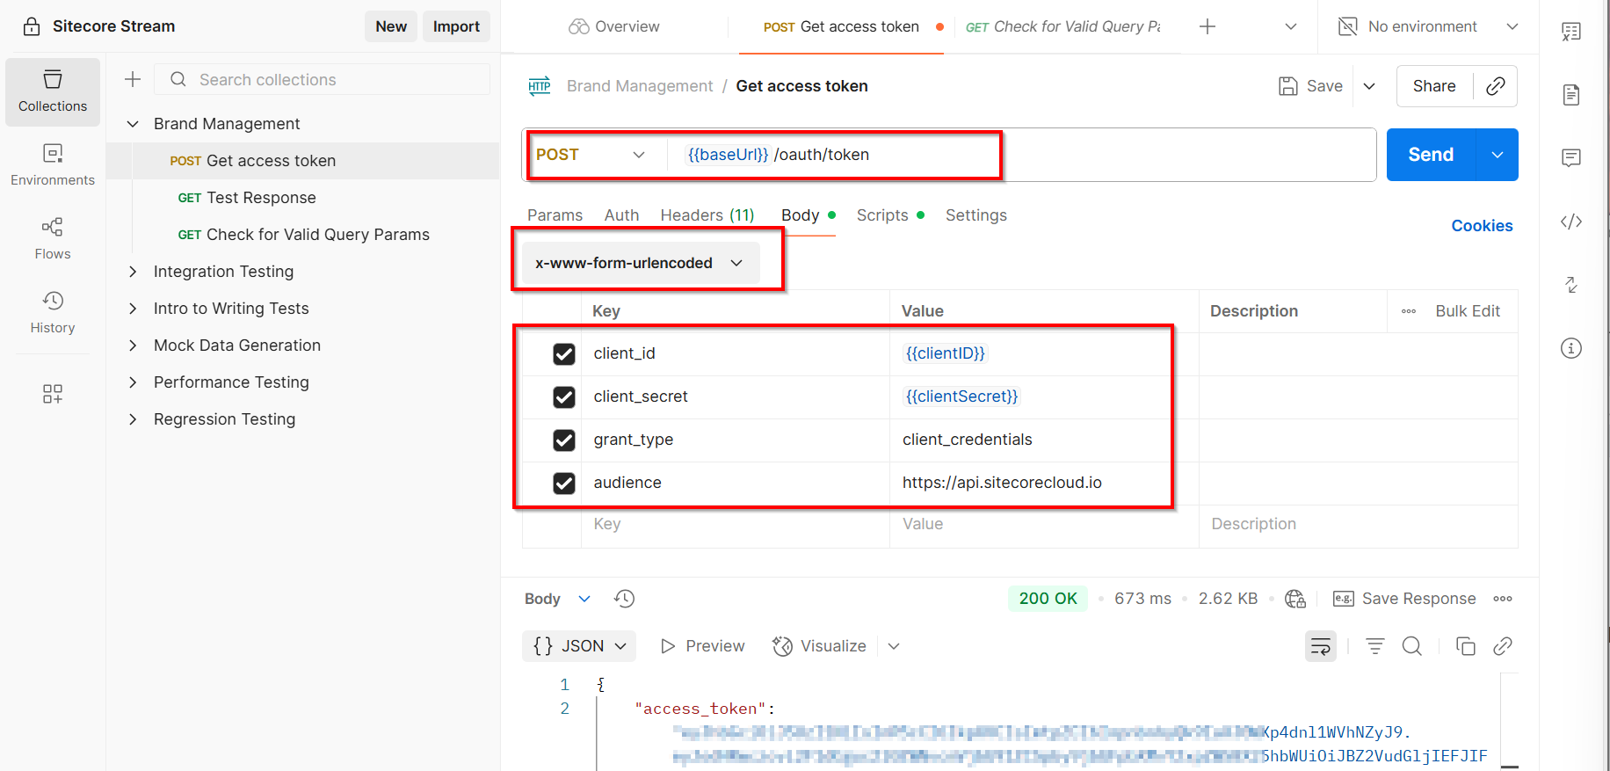The height and width of the screenshot is (771, 1610).
Task: Click the copy link icon beside Share
Action: (x=1495, y=86)
